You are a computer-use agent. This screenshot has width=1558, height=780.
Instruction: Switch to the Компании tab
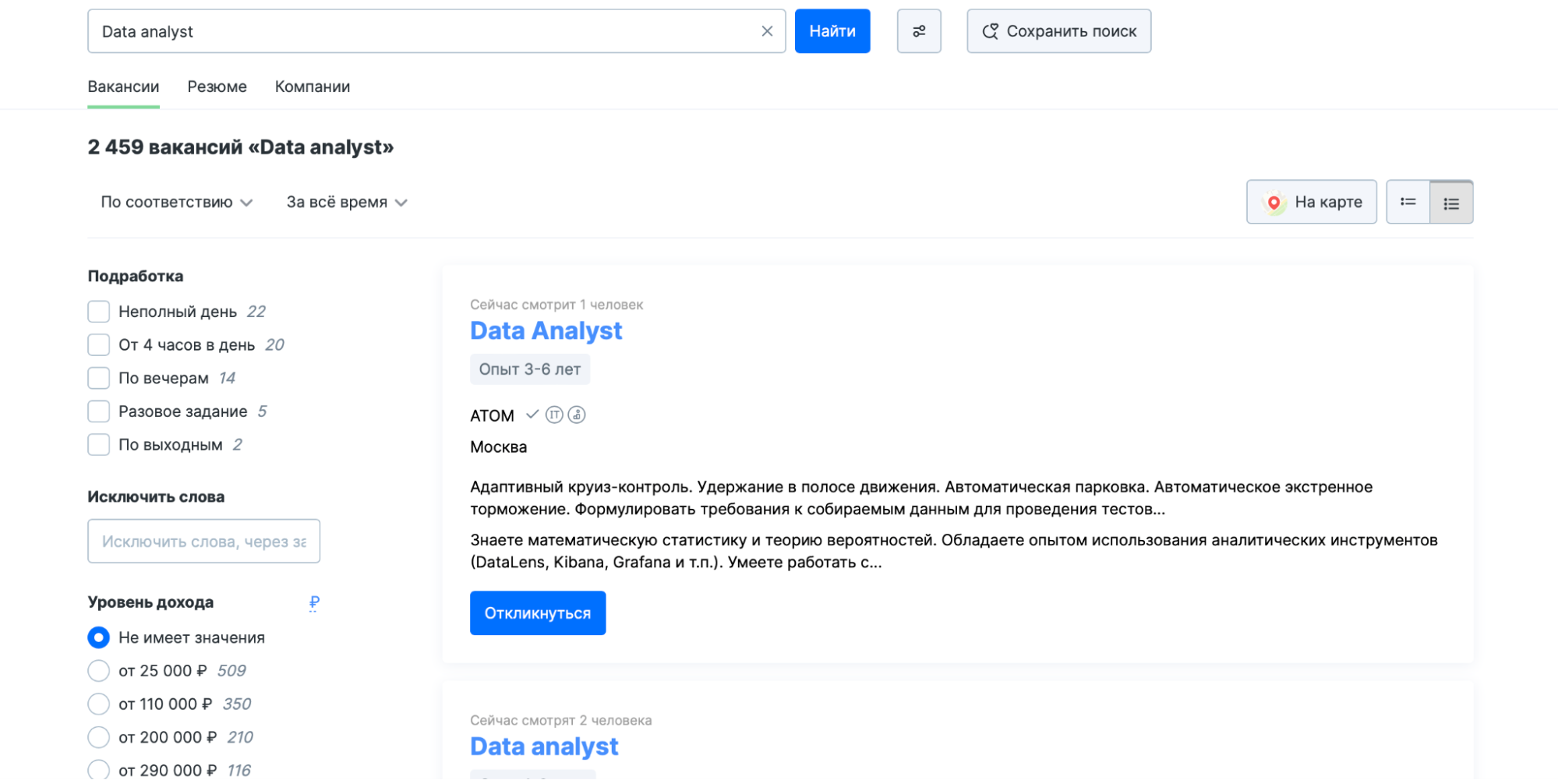point(313,86)
